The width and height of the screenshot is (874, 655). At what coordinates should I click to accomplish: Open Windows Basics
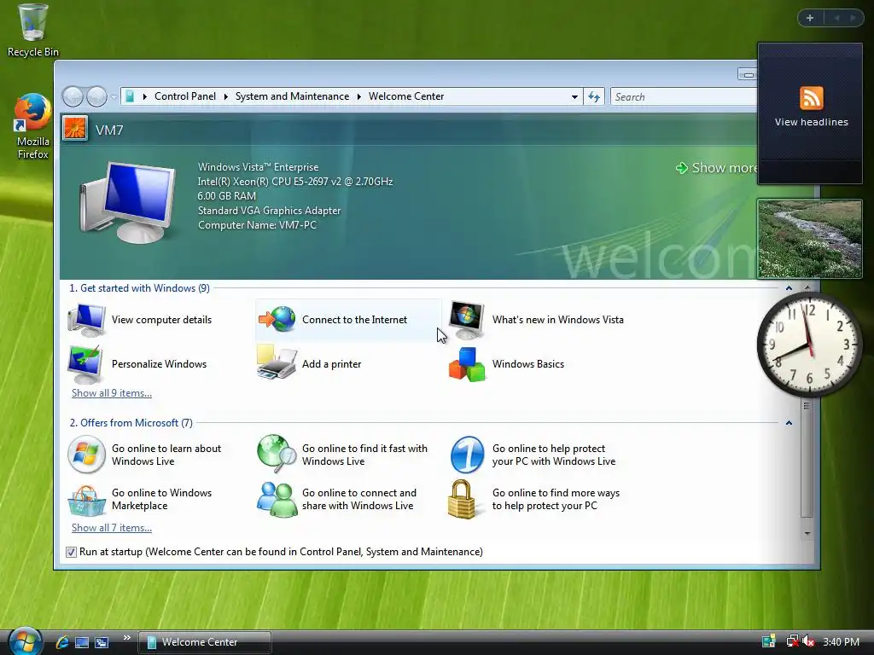click(x=506, y=364)
